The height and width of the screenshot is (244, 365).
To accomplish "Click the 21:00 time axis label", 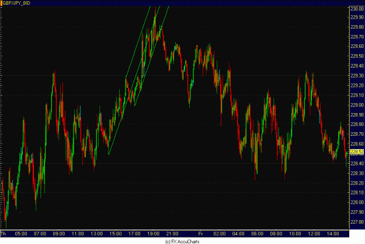I will 172,234.
